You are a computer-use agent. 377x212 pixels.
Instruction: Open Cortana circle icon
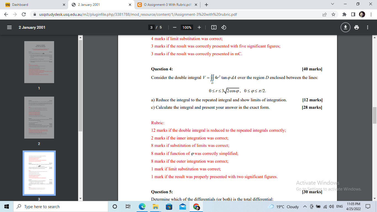coord(115,206)
